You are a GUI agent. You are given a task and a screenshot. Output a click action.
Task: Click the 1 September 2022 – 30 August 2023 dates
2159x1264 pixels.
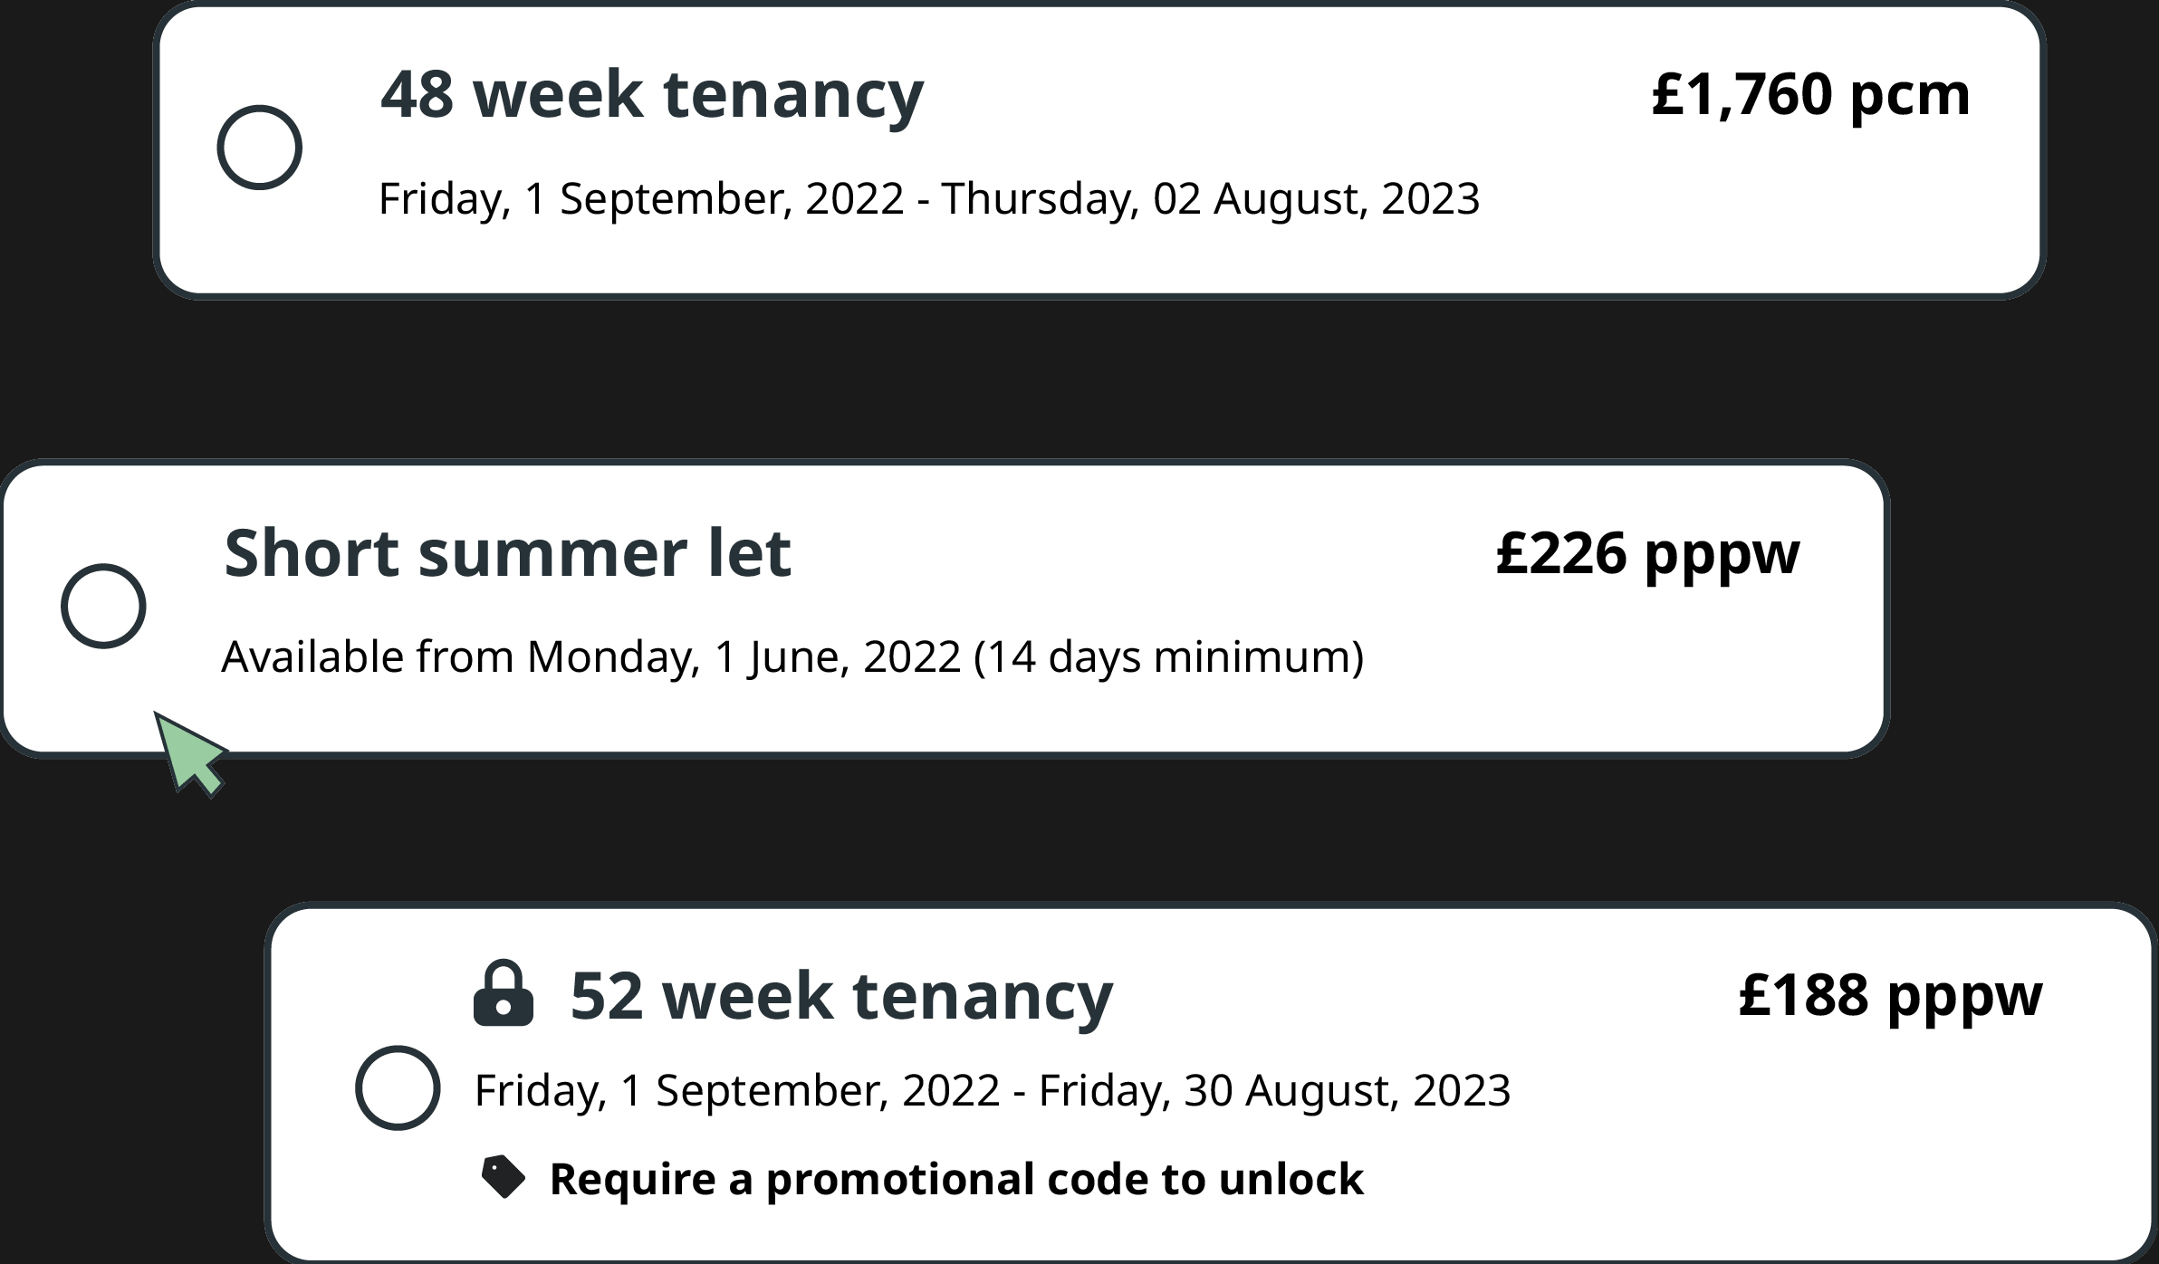click(x=993, y=1090)
